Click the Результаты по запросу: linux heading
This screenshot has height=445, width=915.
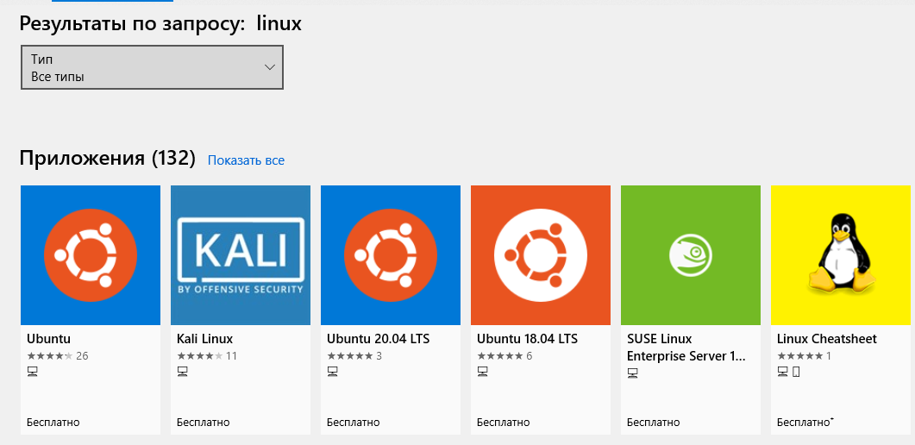[x=160, y=24]
